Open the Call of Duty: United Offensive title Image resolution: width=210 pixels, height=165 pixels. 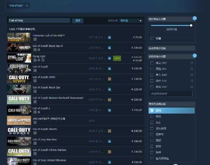pyautogui.click(x=49, y=160)
